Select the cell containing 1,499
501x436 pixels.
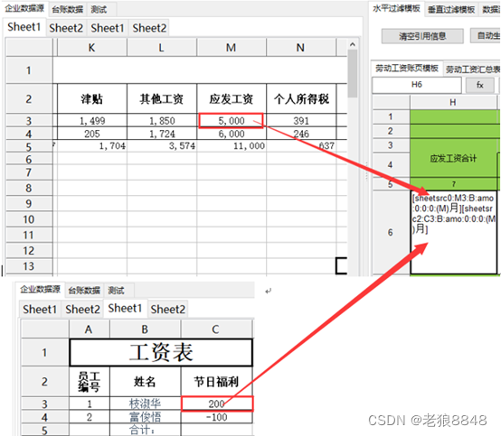coord(92,121)
